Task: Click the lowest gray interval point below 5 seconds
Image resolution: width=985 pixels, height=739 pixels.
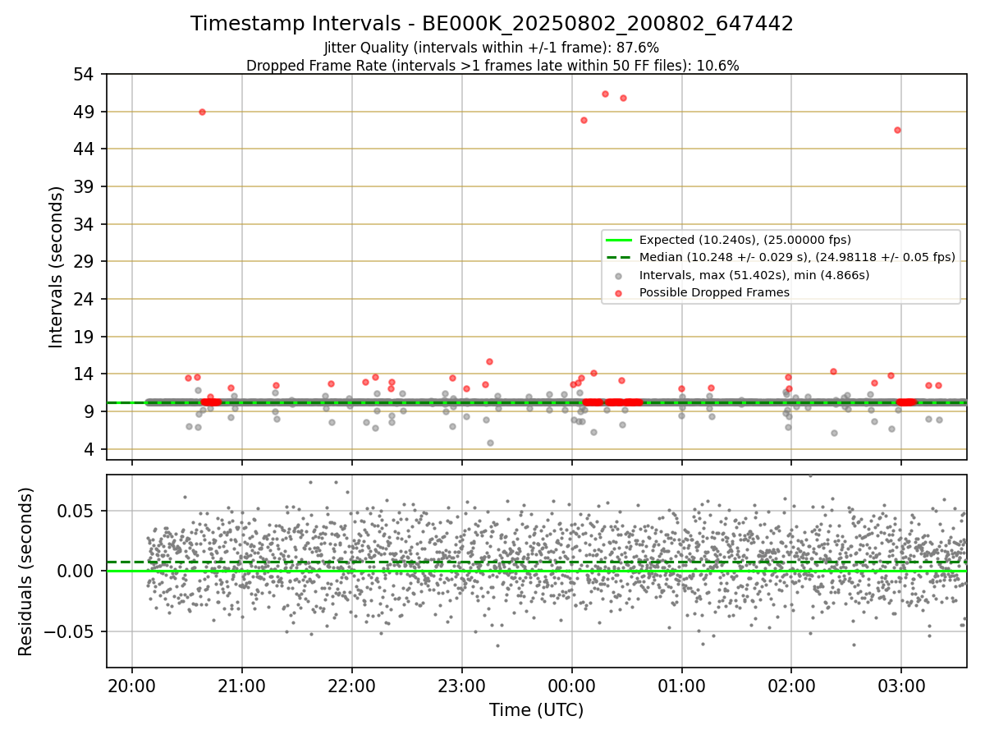Action: click(x=490, y=443)
